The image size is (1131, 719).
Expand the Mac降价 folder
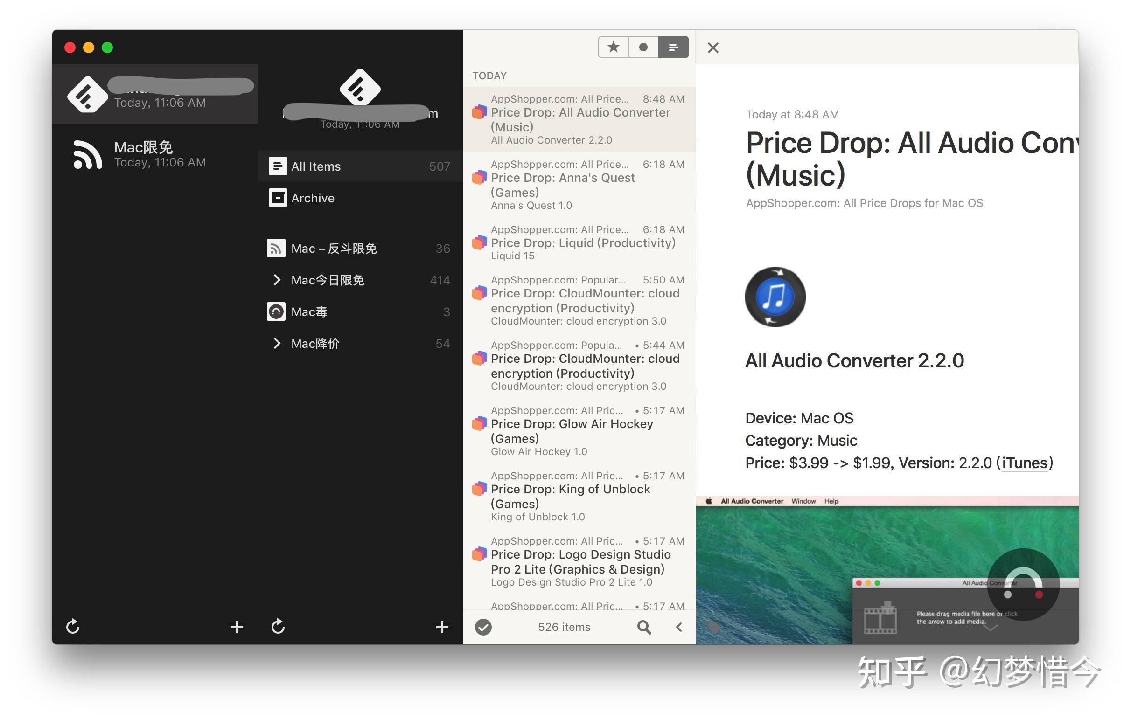pyautogui.click(x=277, y=344)
